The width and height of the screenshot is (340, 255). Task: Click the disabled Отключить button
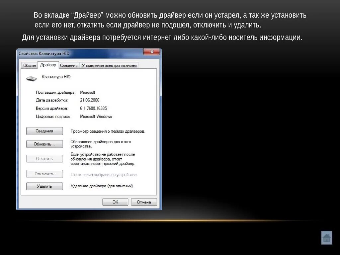pos(44,174)
